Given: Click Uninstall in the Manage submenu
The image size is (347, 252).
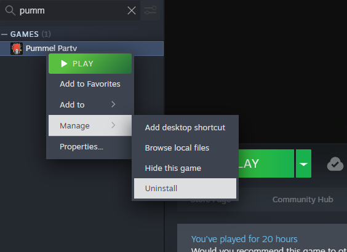Looking at the screenshot, I should coord(185,188).
